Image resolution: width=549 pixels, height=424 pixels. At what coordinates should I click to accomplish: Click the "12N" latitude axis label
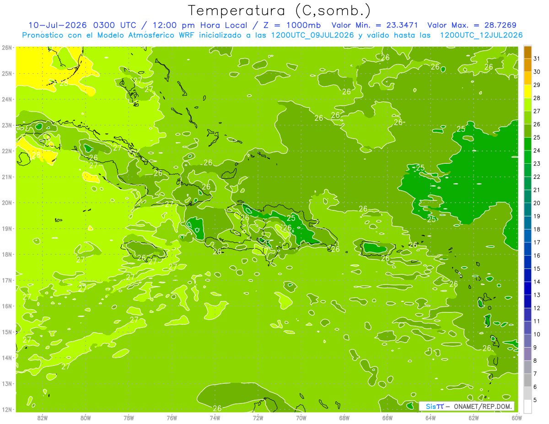click(x=6, y=409)
